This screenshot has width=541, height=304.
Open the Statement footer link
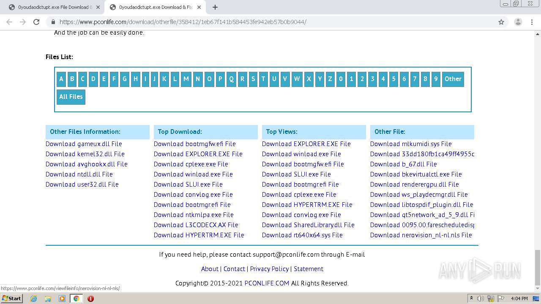pyautogui.click(x=309, y=269)
